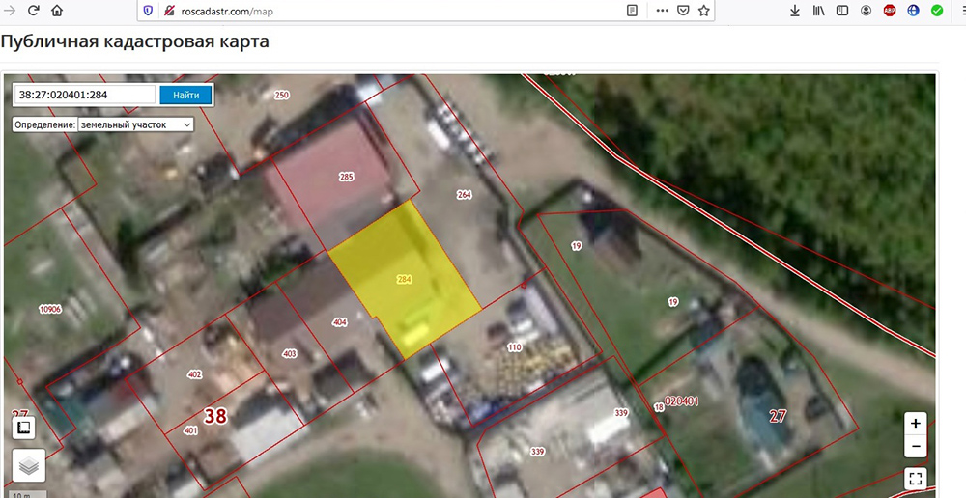Open the map ruler measurement tool
The image size is (966, 498).
point(23,428)
